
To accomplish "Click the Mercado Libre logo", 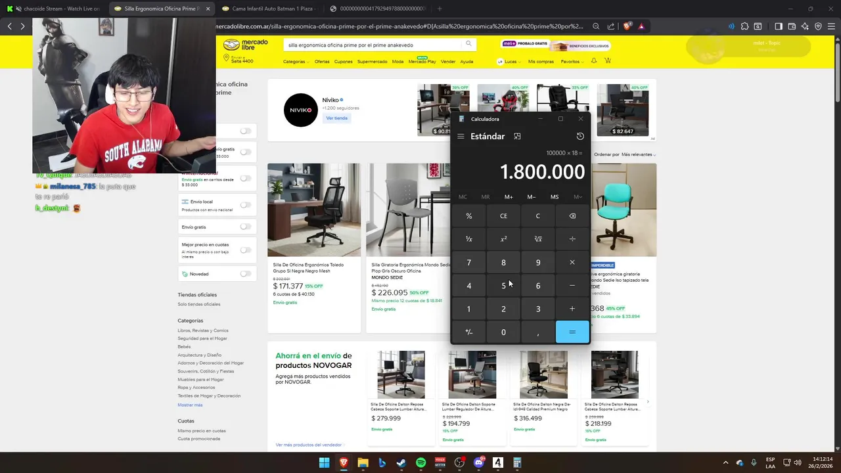I will (x=245, y=45).
